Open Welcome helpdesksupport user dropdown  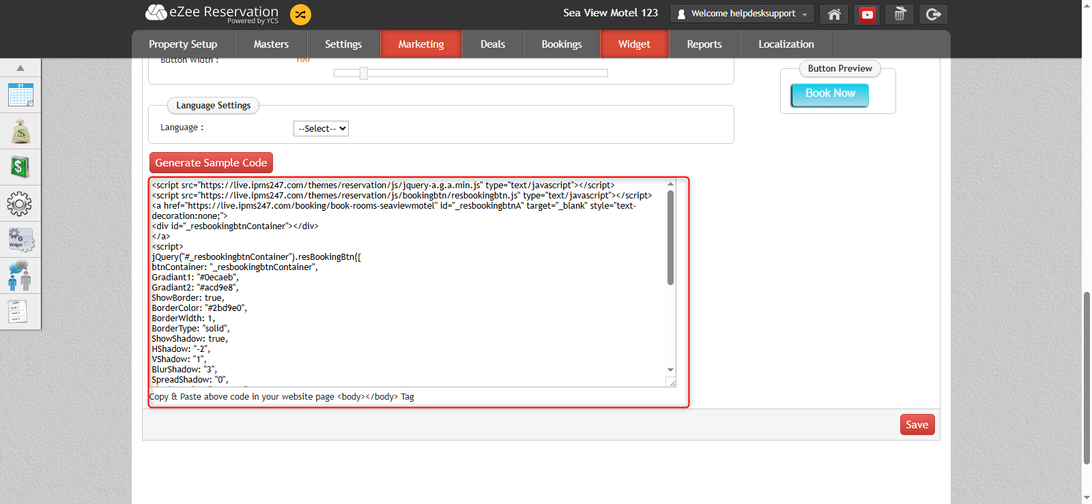tap(743, 14)
